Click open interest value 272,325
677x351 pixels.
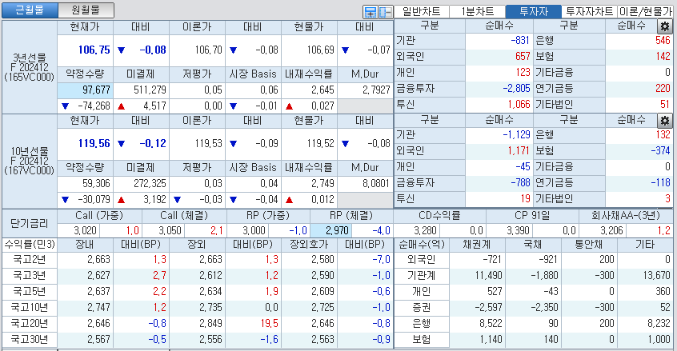(150, 184)
